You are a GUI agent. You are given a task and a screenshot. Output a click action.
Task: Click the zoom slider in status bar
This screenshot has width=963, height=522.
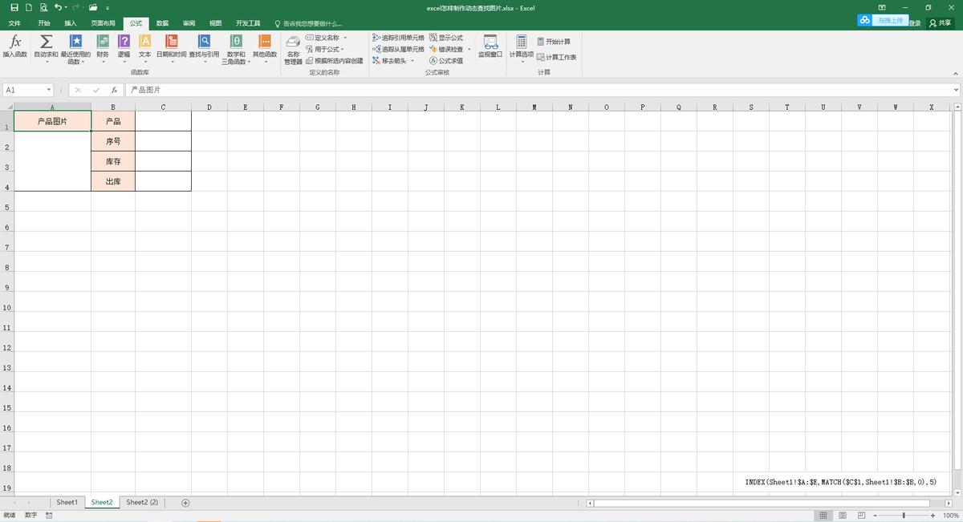click(904, 516)
